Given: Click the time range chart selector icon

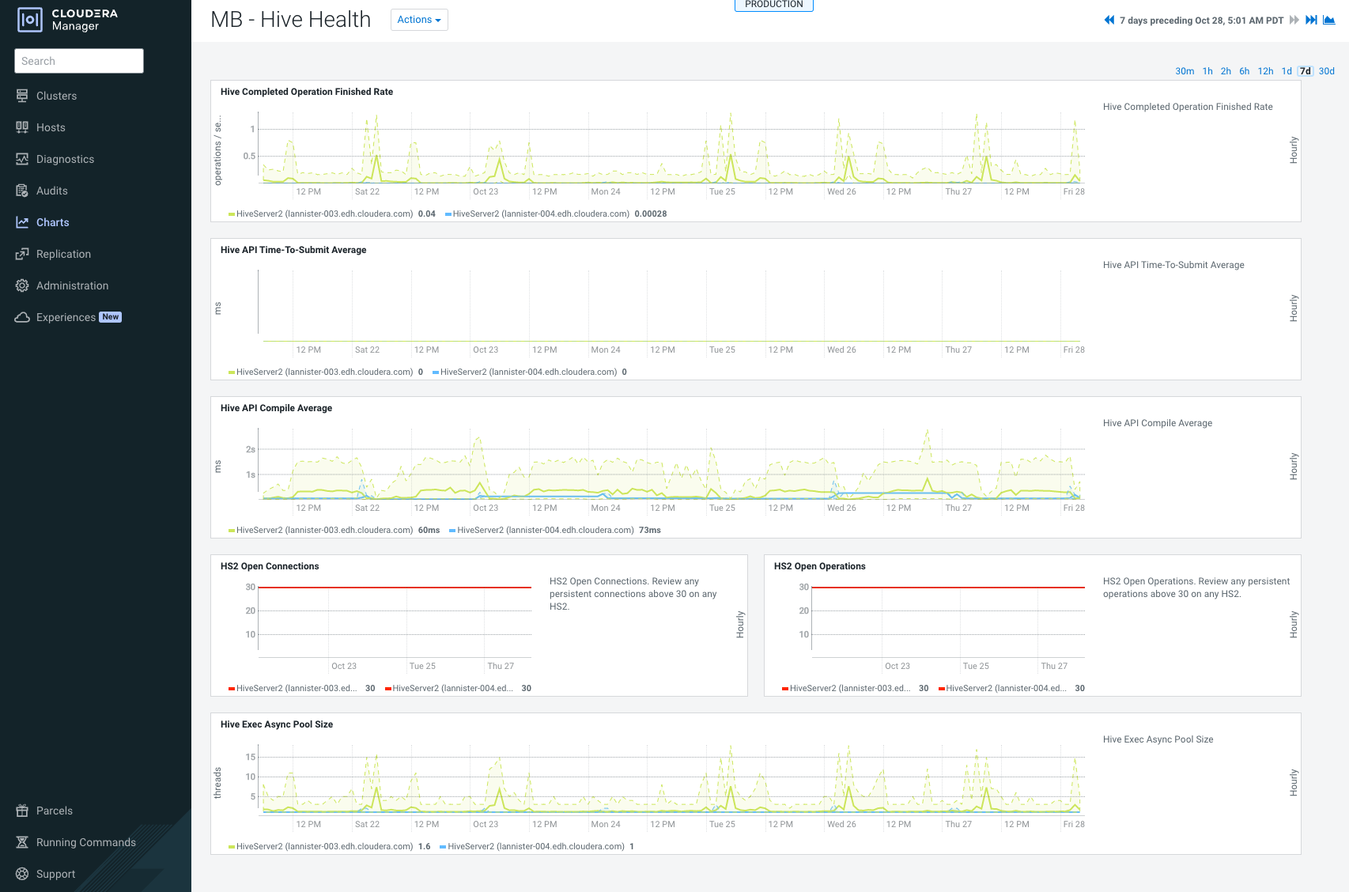Looking at the screenshot, I should 1328,20.
